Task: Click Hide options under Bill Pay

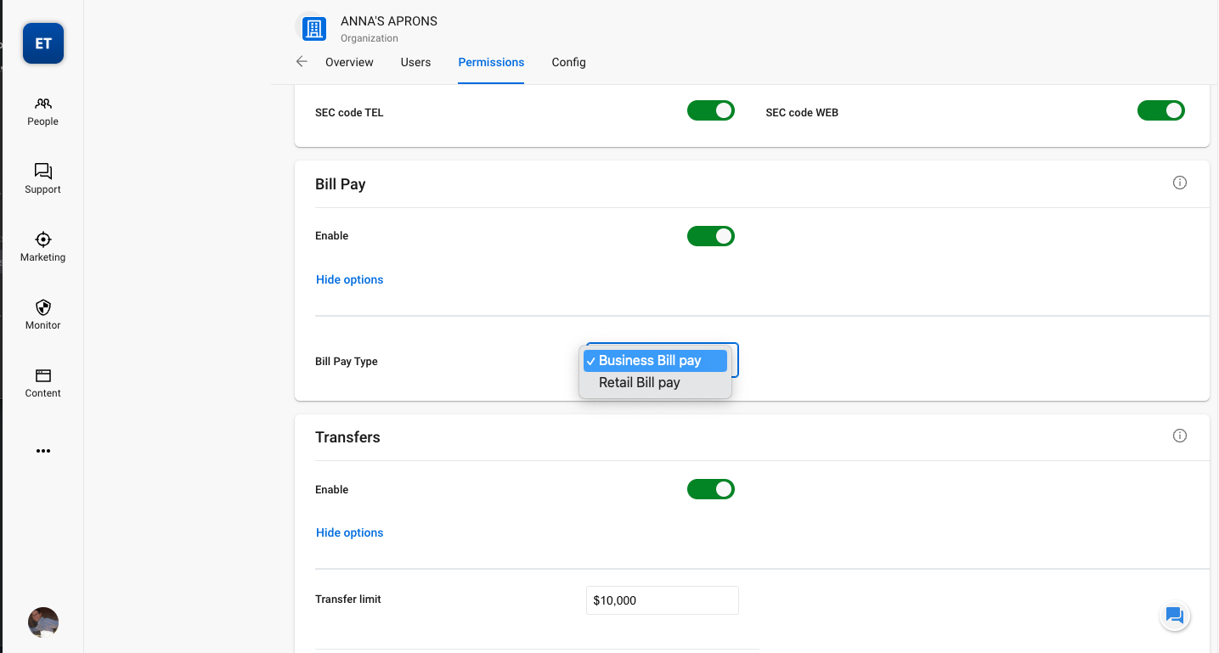Action: (x=349, y=279)
